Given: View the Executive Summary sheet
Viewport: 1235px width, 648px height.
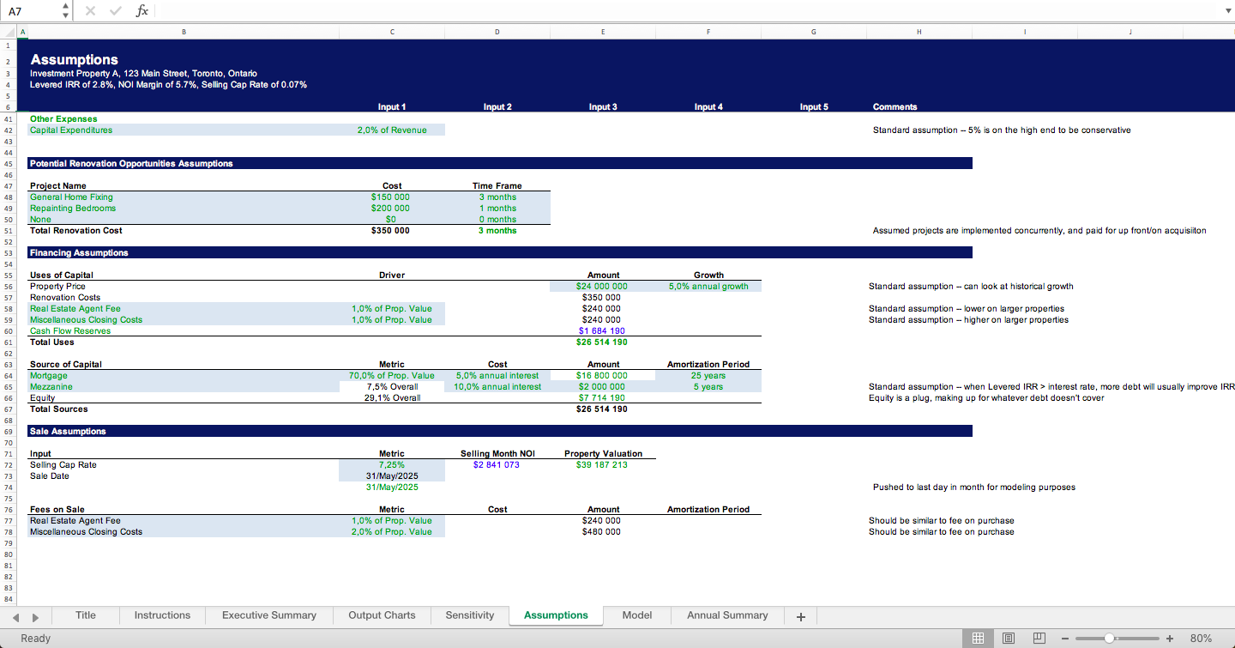Looking at the screenshot, I should click(268, 615).
